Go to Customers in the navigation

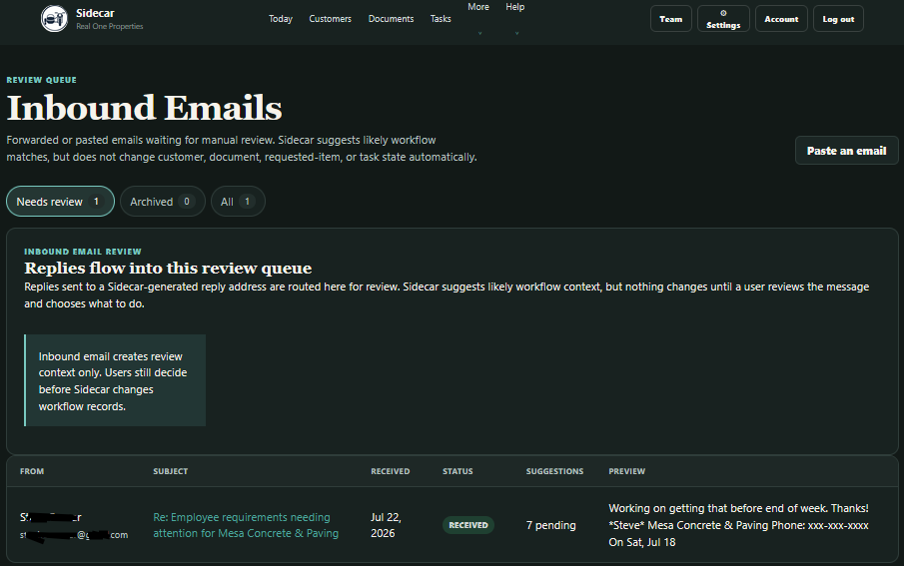(x=330, y=19)
